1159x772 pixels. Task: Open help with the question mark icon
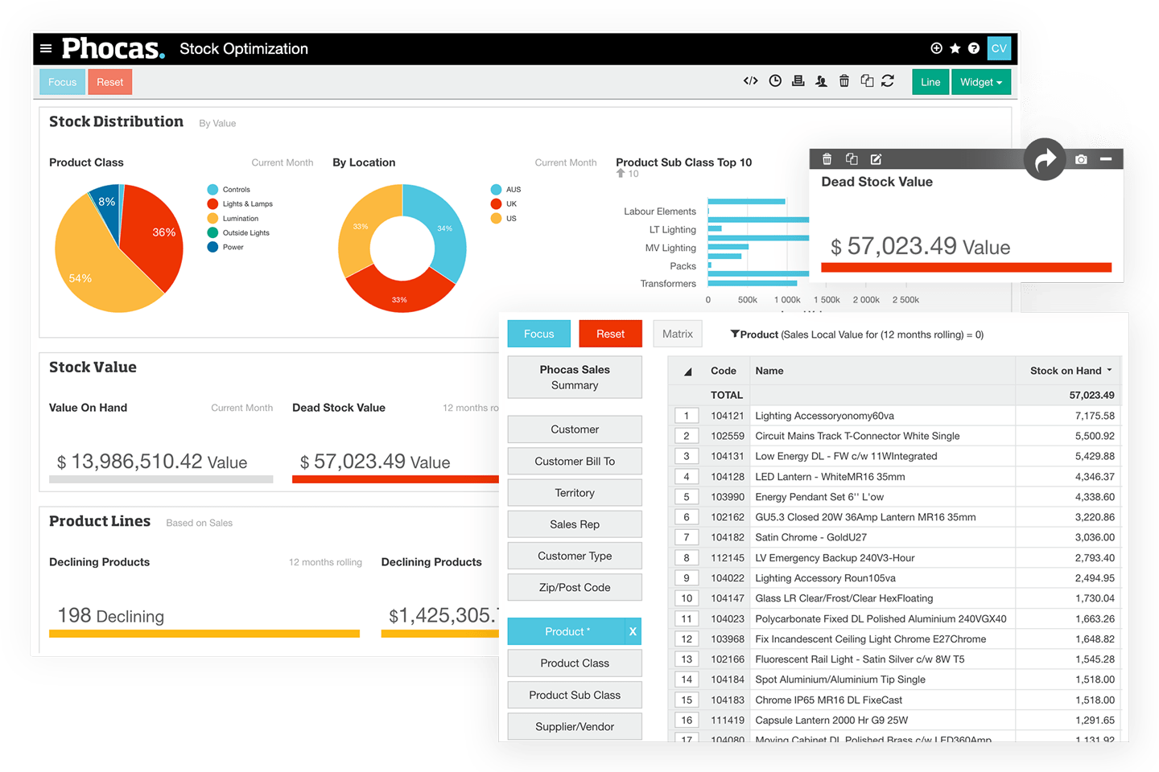(971, 48)
